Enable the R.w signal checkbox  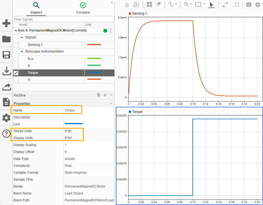(x=16, y=59)
